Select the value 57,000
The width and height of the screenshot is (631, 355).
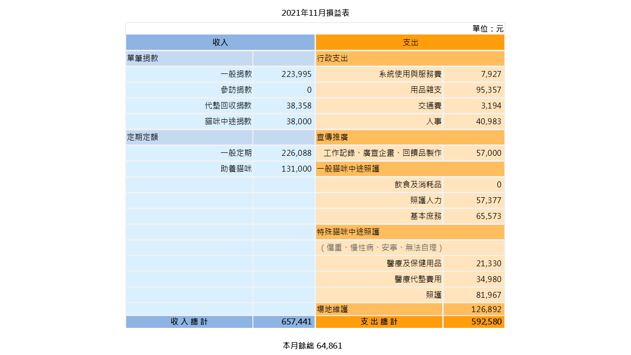[489, 153]
